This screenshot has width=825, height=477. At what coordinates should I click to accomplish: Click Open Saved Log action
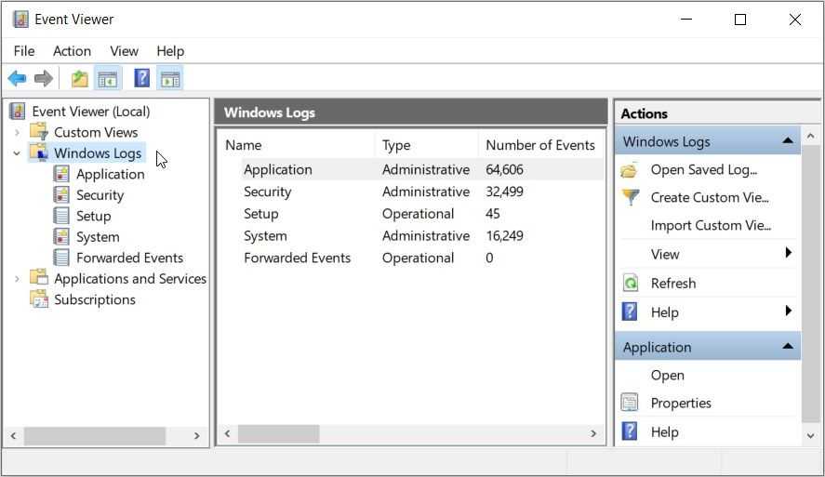(703, 170)
